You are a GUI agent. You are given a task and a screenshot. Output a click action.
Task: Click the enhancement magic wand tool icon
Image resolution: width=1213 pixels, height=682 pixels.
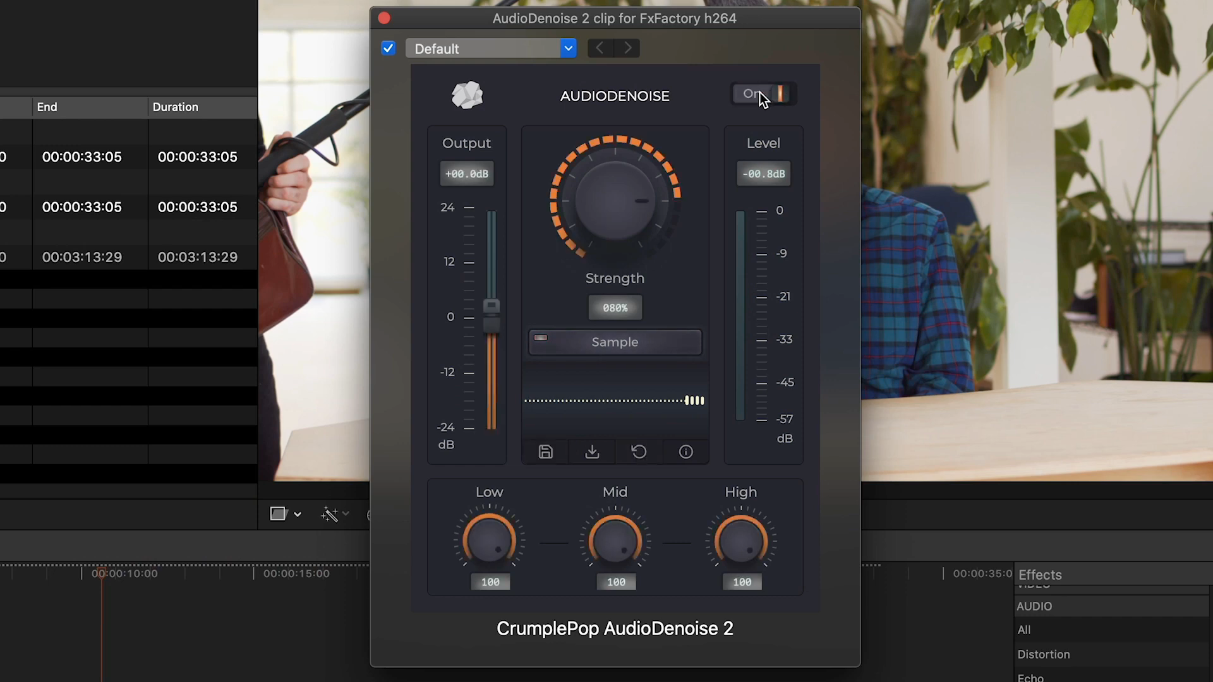pyautogui.click(x=329, y=515)
